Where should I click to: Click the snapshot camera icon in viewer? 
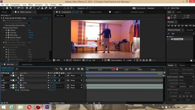[83, 60]
